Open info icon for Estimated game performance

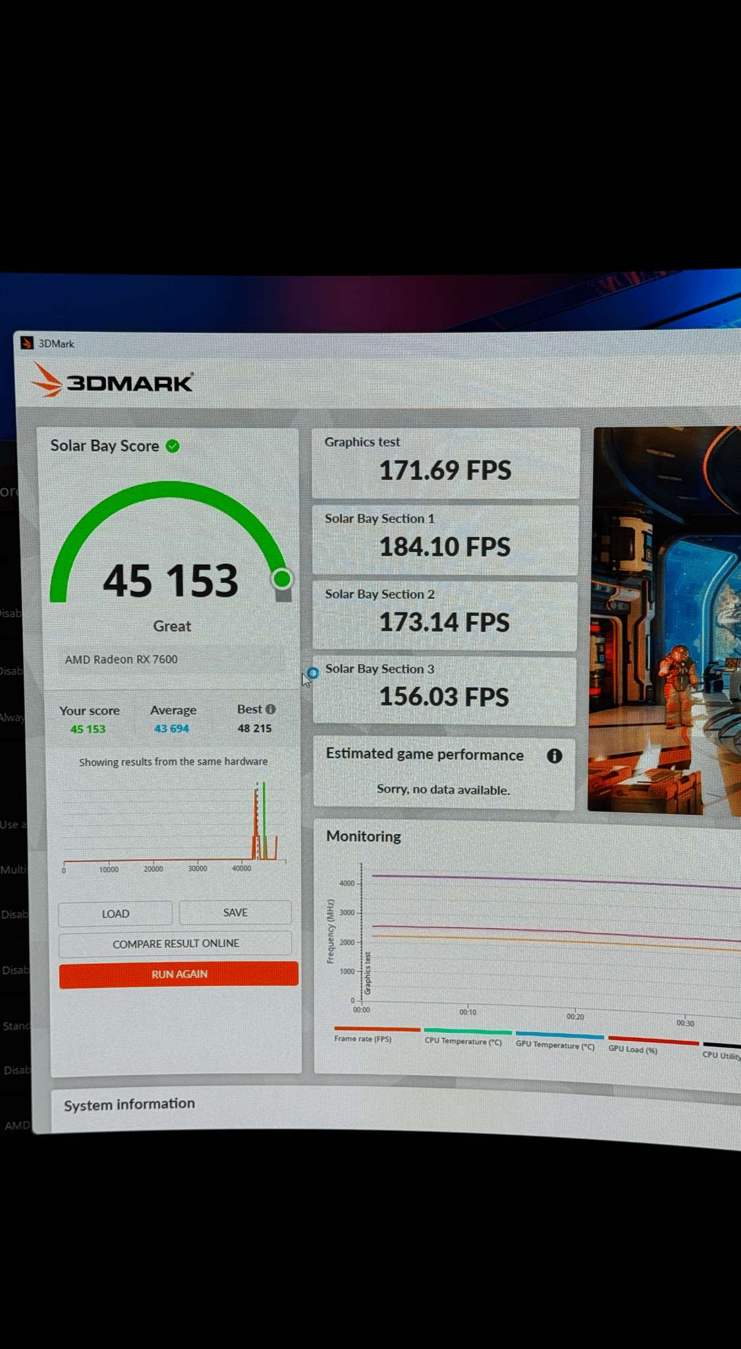point(555,756)
